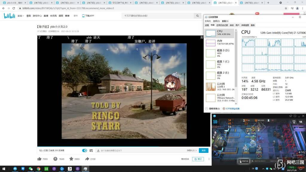The width and height of the screenshot is (306, 172).
Task: Click 稿件投诉 link below video
Action: click(185, 159)
